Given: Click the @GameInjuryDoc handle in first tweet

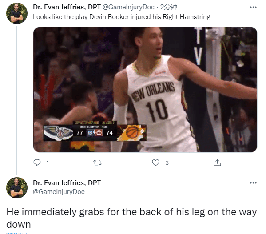Looking at the screenshot, I should tap(128, 7).
